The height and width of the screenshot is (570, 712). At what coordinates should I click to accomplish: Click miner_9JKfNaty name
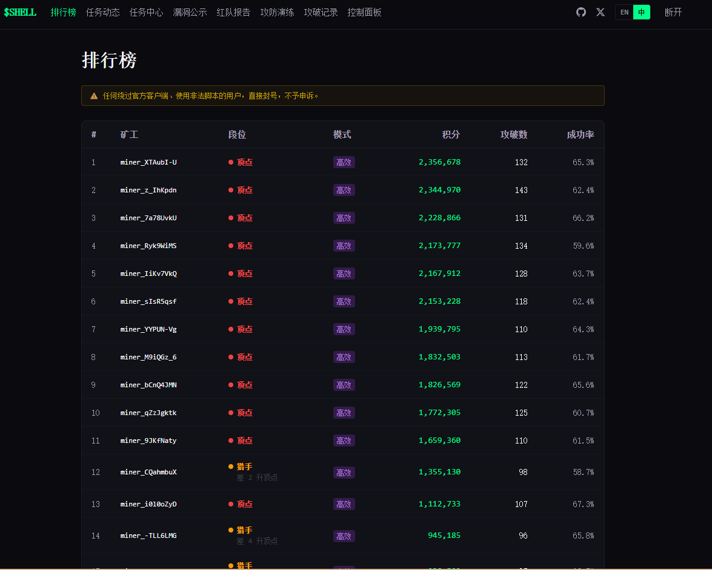(x=148, y=441)
